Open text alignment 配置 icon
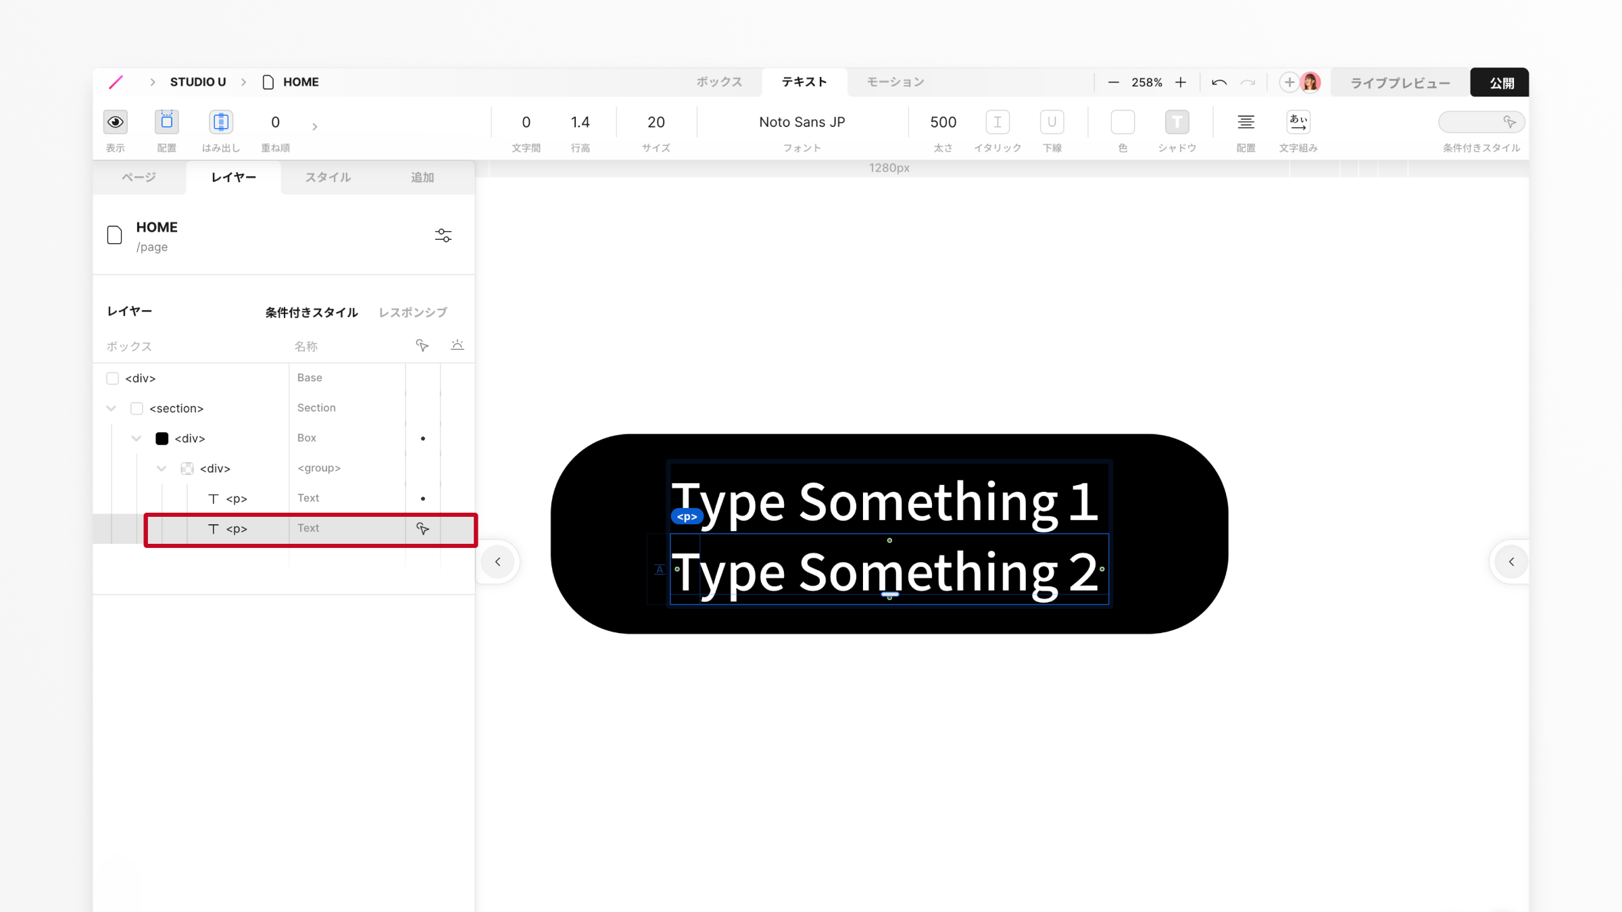The width and height of the screenshot is (1622, 912). pyautogui.click(x=1246, y=122)
